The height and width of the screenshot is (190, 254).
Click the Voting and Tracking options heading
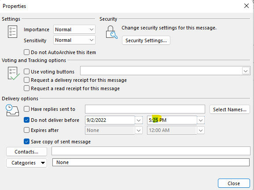point(34,60)
